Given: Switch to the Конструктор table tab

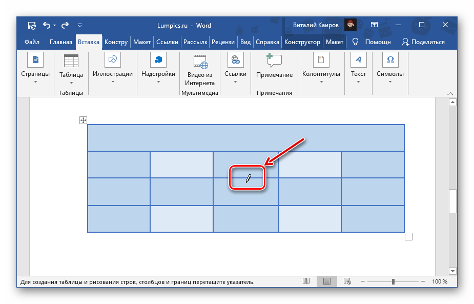Looking at the screenshot, I should 302,42.
